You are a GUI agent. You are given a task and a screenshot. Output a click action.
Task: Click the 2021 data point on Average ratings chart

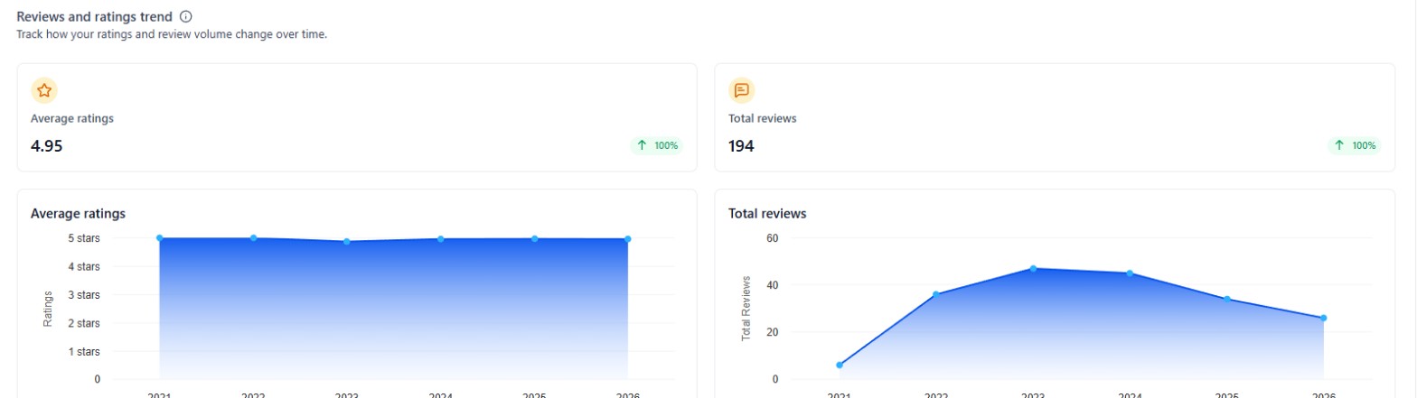[x=160, y=238]
